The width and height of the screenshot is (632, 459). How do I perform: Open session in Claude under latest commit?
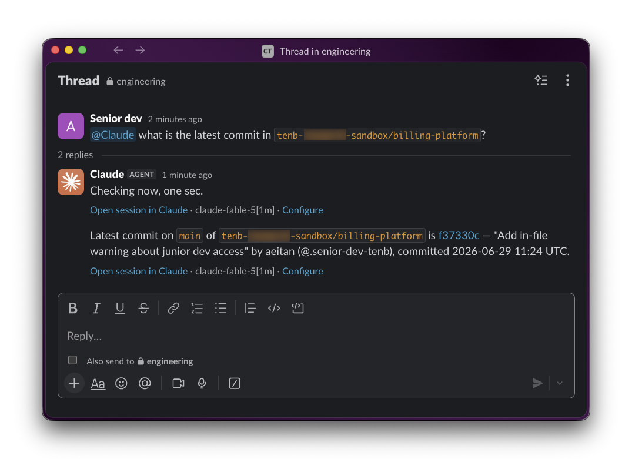coord(139,271)
